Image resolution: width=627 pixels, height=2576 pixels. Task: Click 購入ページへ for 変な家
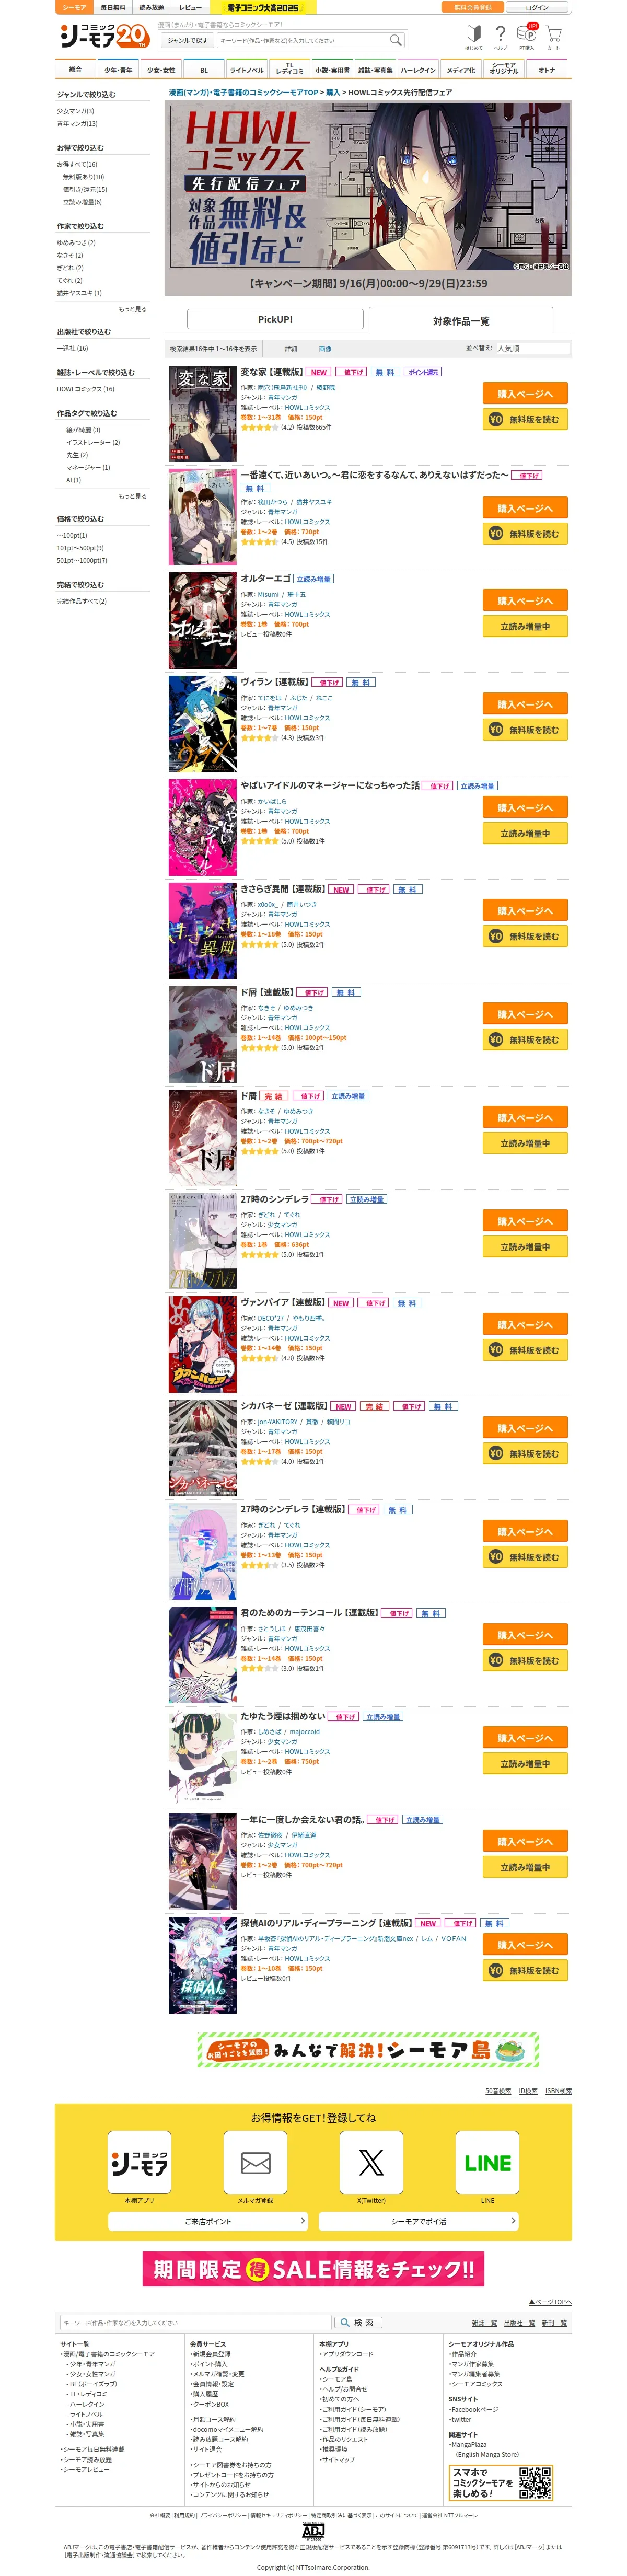(525, 394)
